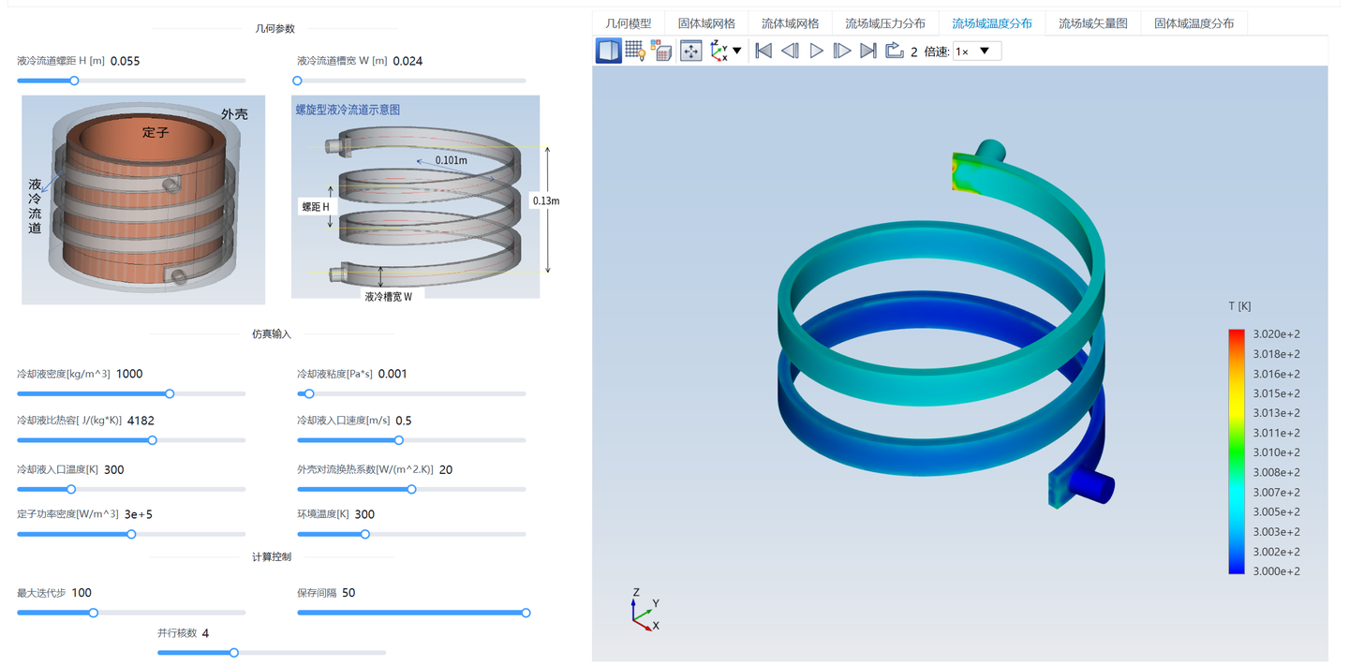1349x666 pixels.
Task: Click the colored cube mesh view icon
Action: [x=662, y=51]
